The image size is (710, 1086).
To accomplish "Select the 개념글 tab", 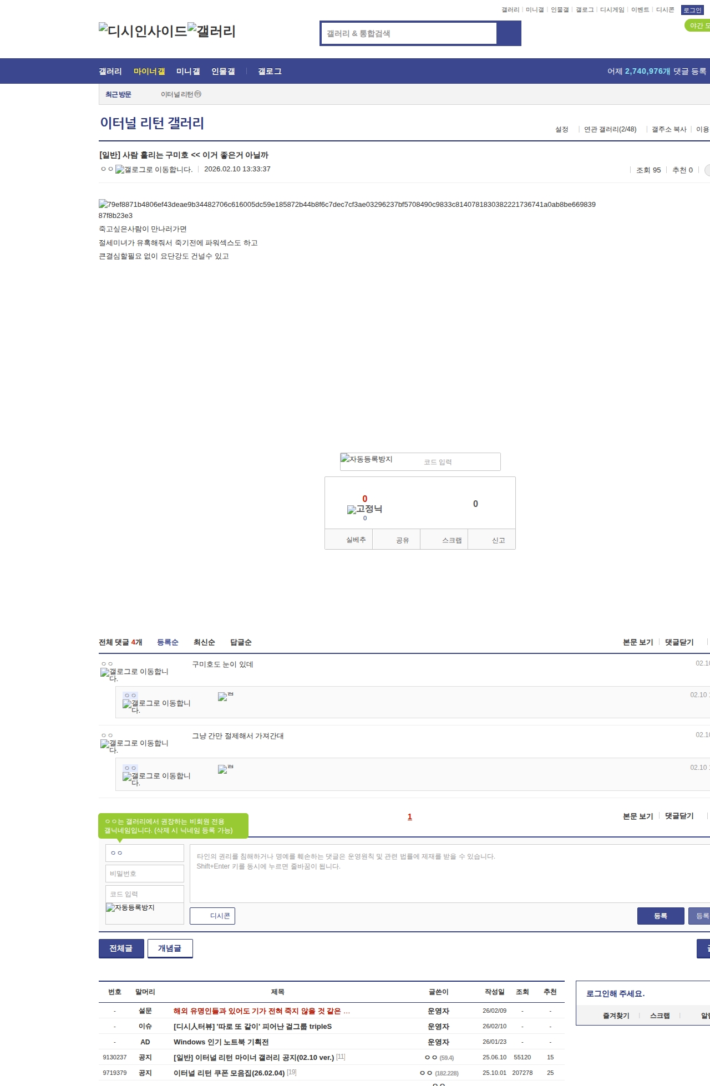I will pos(170,948).
